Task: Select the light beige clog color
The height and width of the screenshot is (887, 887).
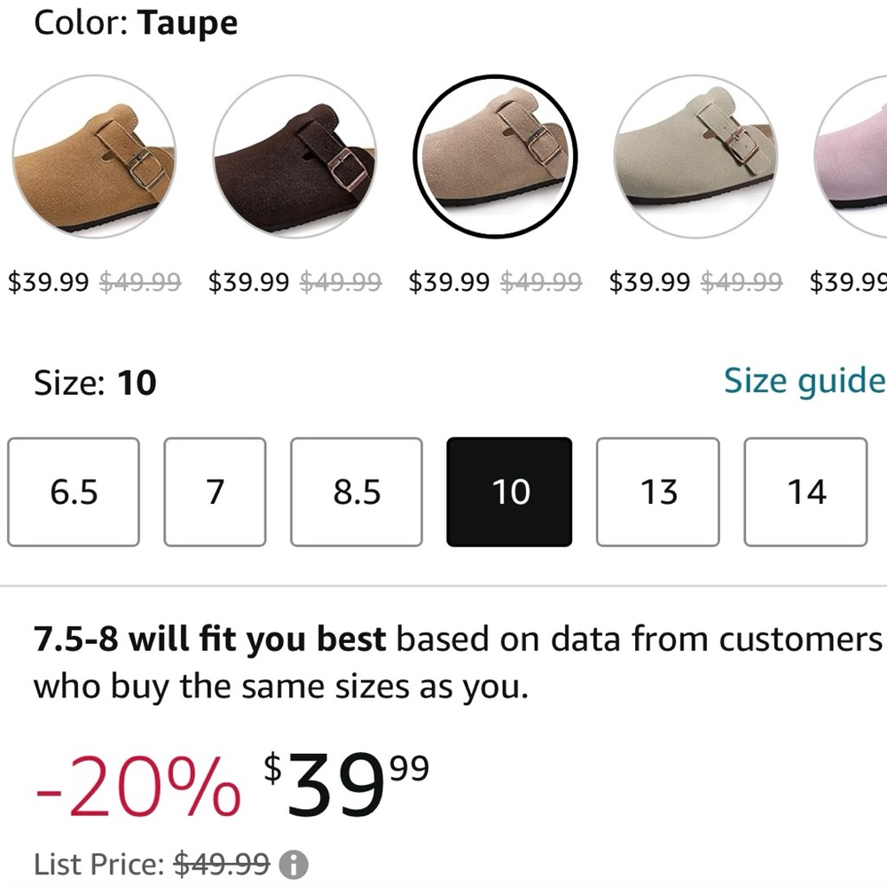Action: (696, 155)
